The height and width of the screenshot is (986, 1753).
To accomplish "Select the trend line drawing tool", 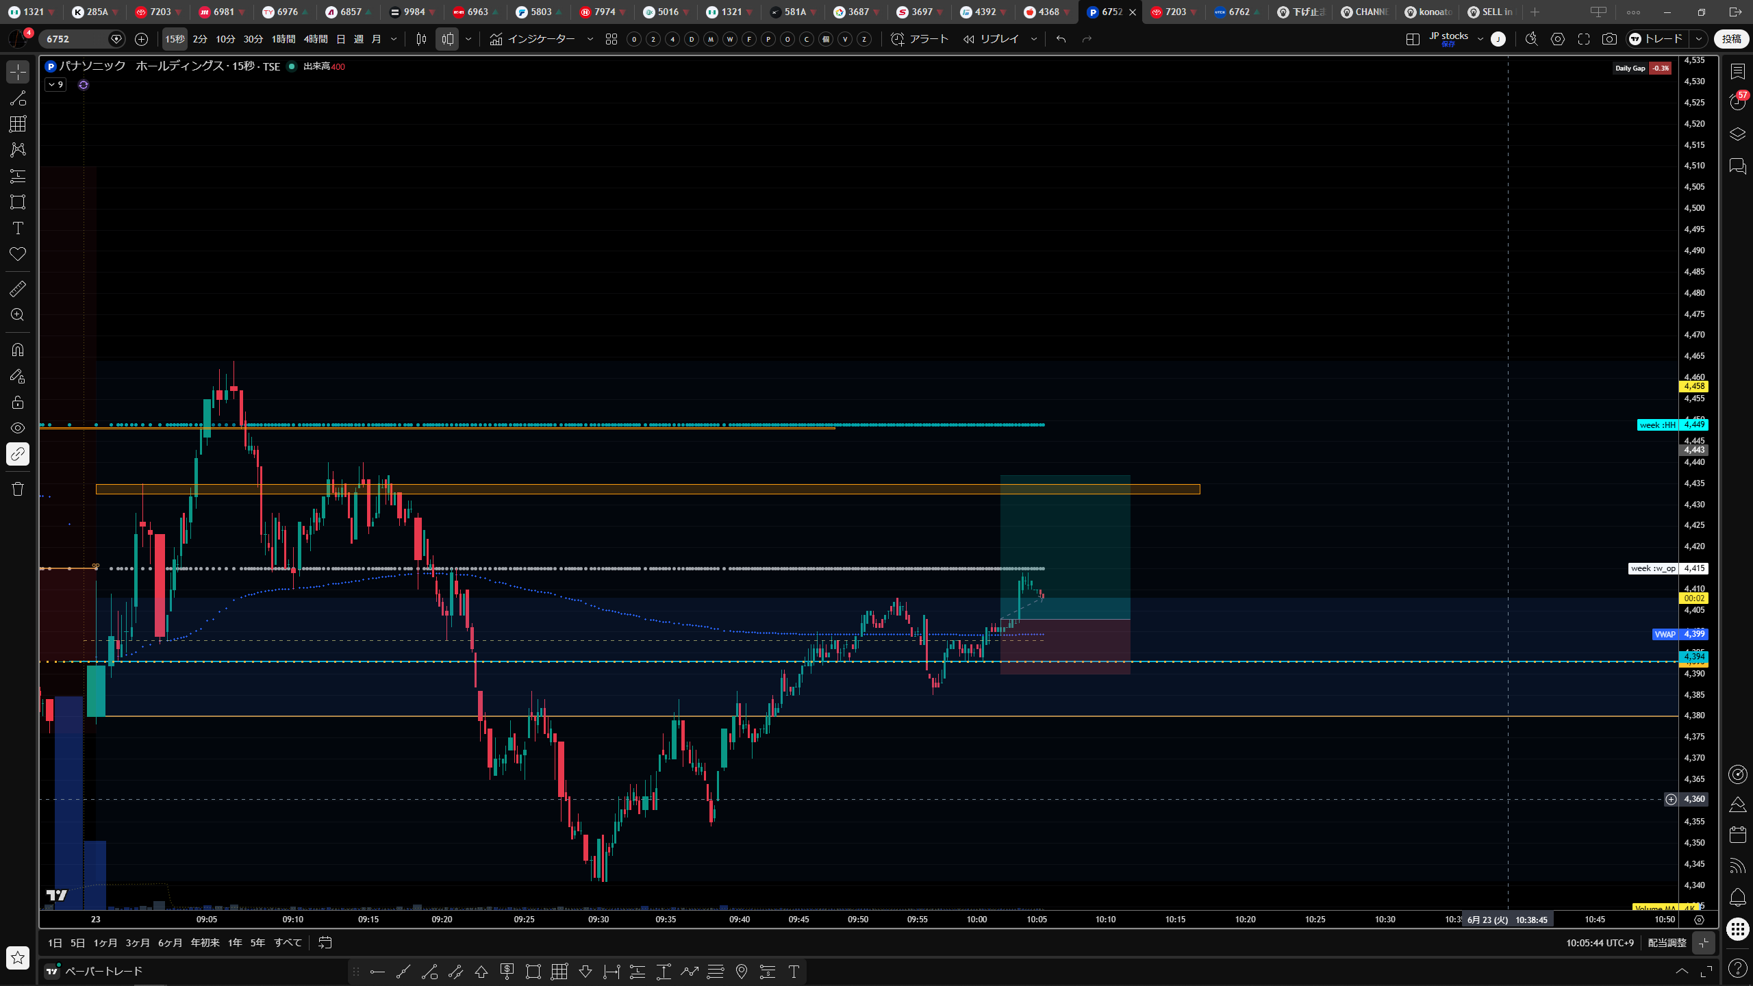I will pyautogui.click(x=18, y=98).
